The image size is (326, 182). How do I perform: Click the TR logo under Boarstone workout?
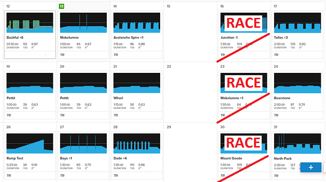(276, 115)
